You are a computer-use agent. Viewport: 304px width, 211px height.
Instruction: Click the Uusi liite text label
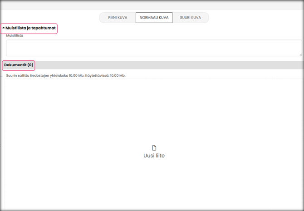pos(154,156)
